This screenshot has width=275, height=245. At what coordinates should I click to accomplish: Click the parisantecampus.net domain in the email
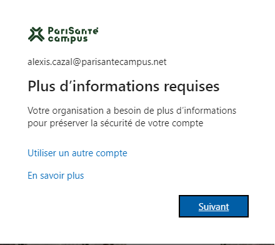[124, 62]
